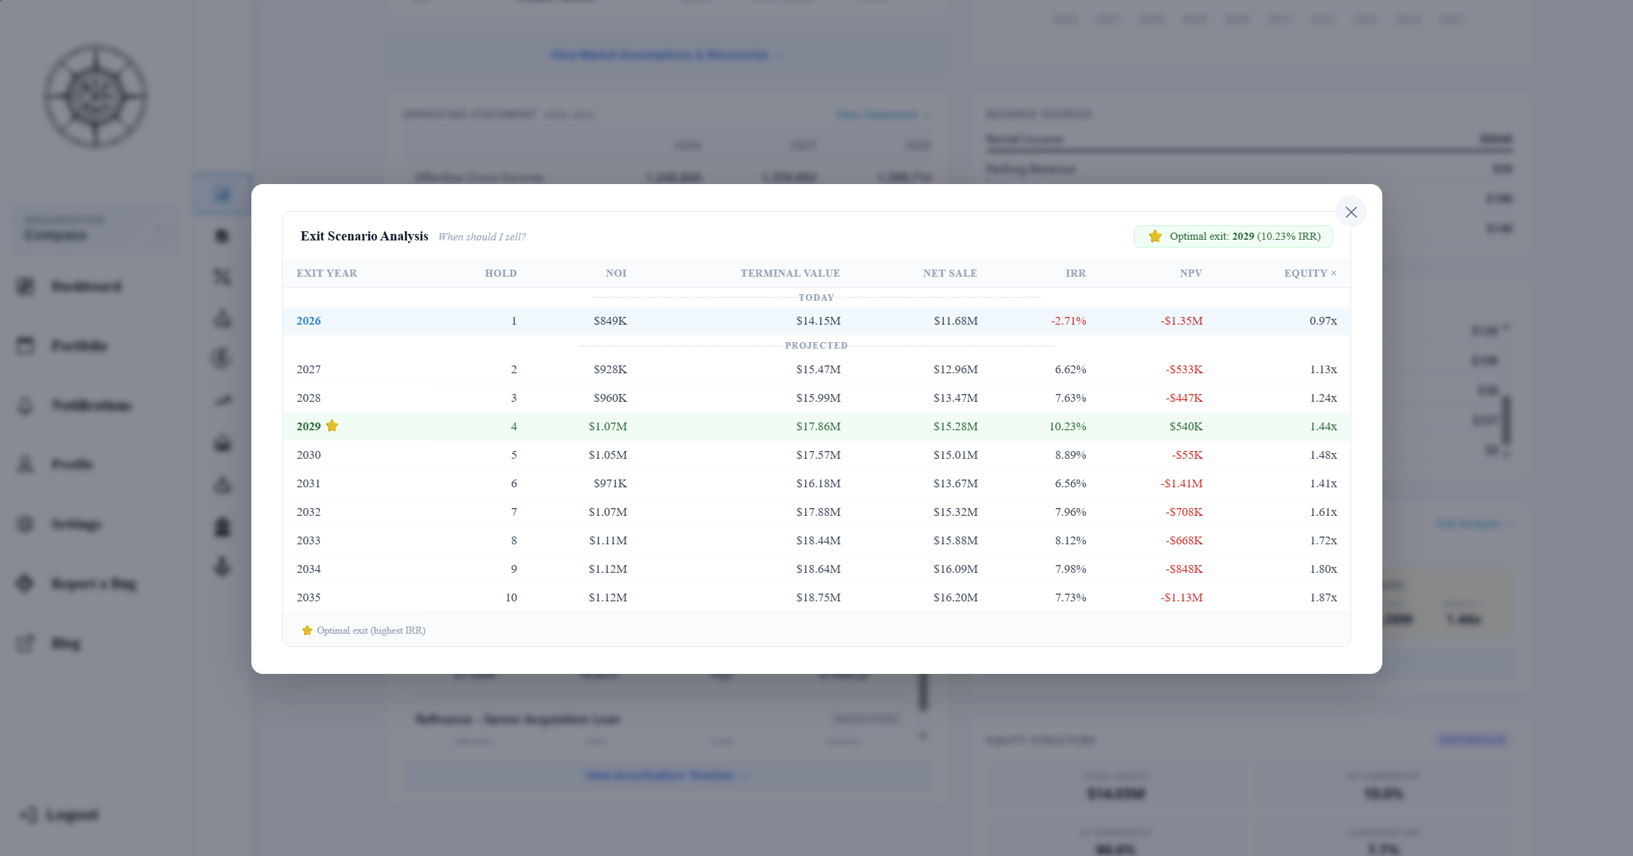Click the compass logo in the sidebar
1633x856 pixels.
pyautogui.click(x=96, y=97)
